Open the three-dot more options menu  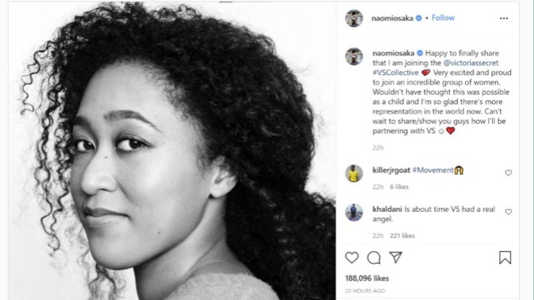point(504,18)
